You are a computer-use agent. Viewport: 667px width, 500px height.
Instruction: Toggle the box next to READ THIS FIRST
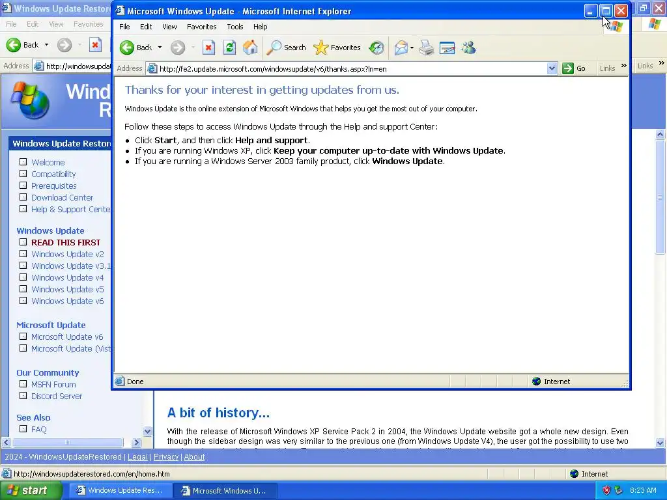click(23, 242)
